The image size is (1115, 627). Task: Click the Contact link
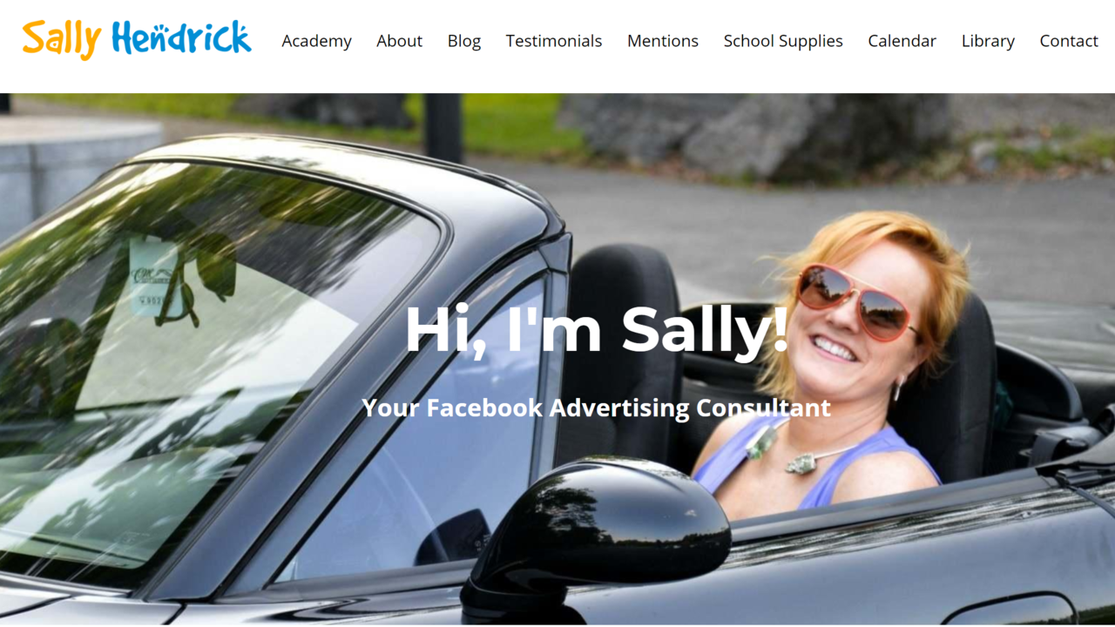point(1069,41)
